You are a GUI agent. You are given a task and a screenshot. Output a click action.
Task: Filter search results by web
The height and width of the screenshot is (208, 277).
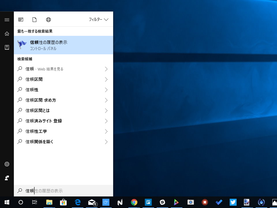tap(48, 19)
